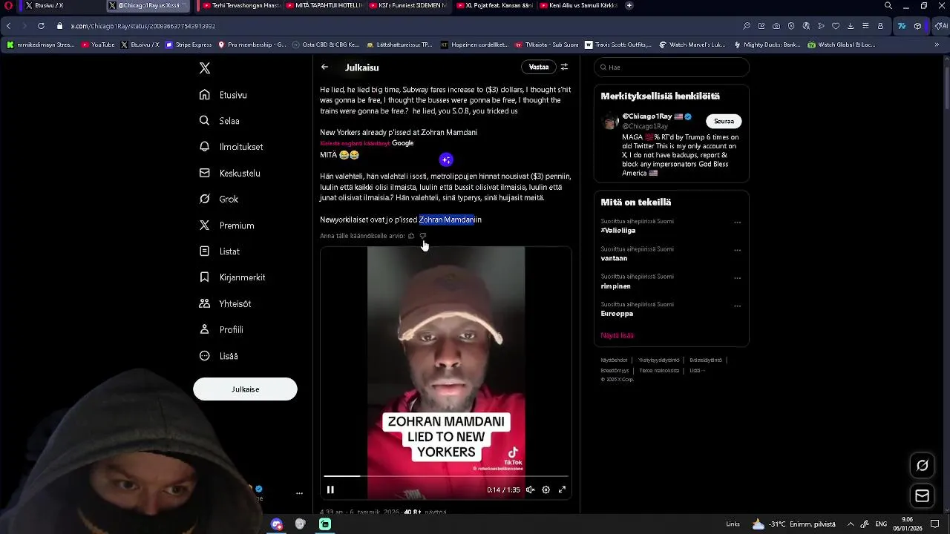The width and height of the screenshot is (950, 534).
Task: Open Lisää more menu in sidebar
Action: [219, 356]
